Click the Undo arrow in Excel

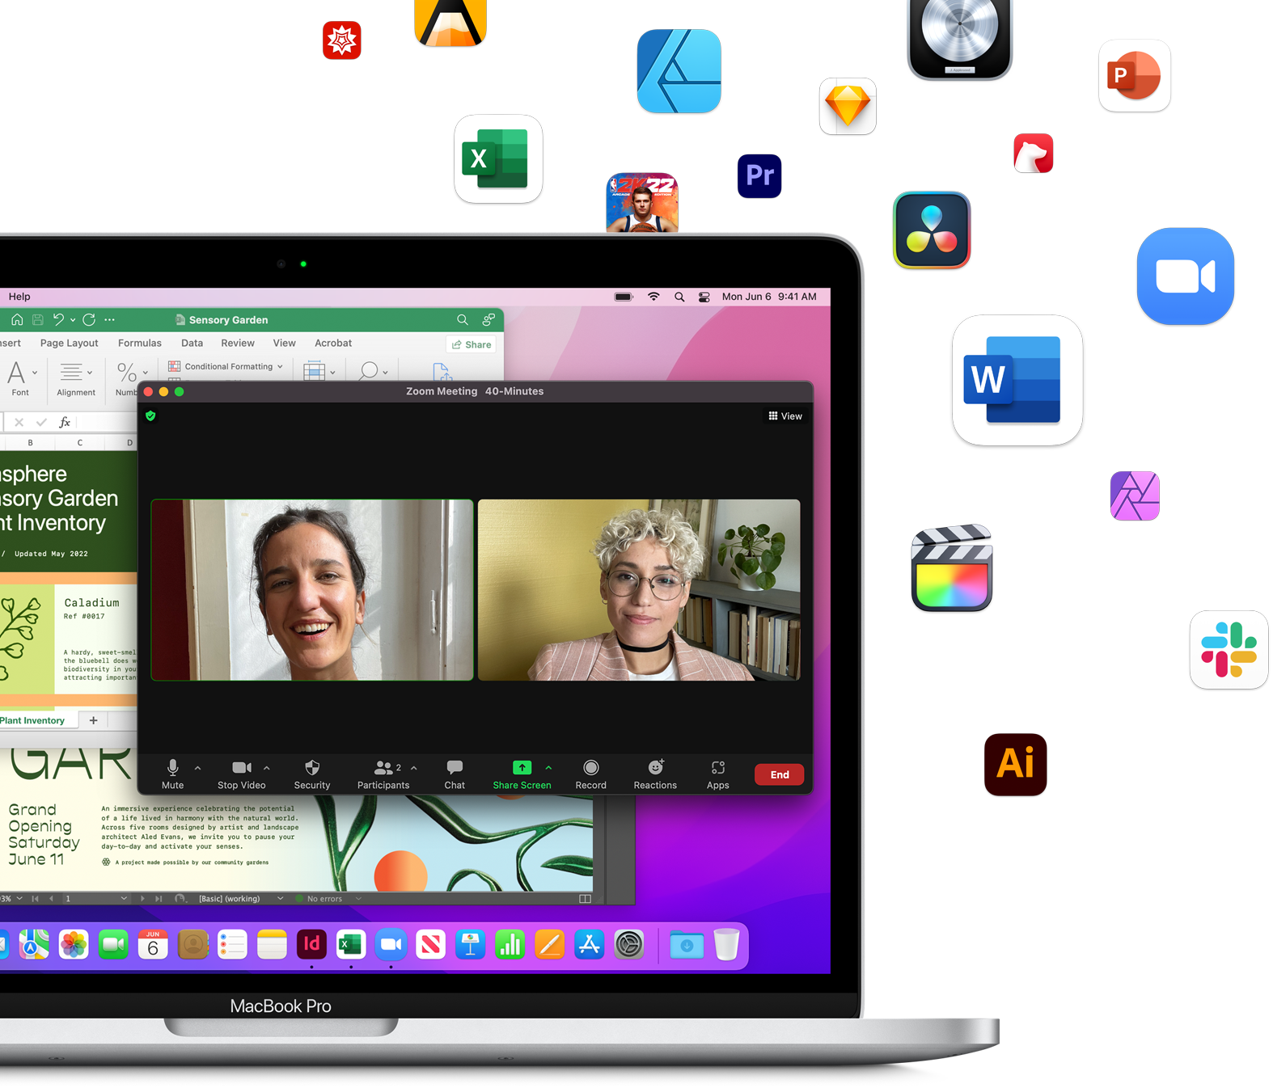pos(58,319)
